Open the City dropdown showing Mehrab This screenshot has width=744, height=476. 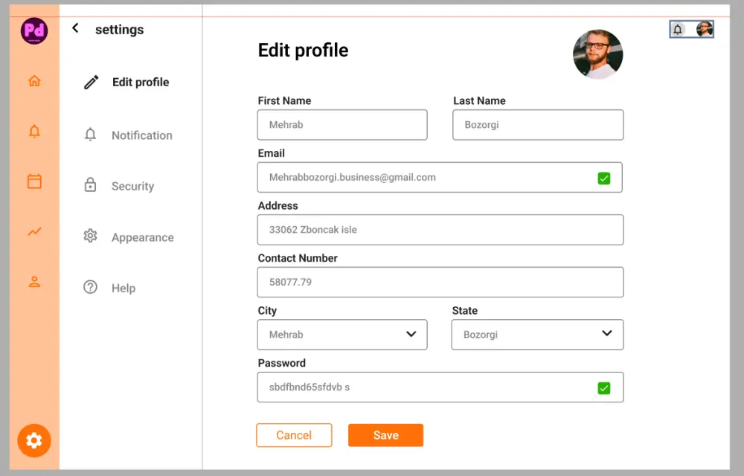[x=342, y=335]
